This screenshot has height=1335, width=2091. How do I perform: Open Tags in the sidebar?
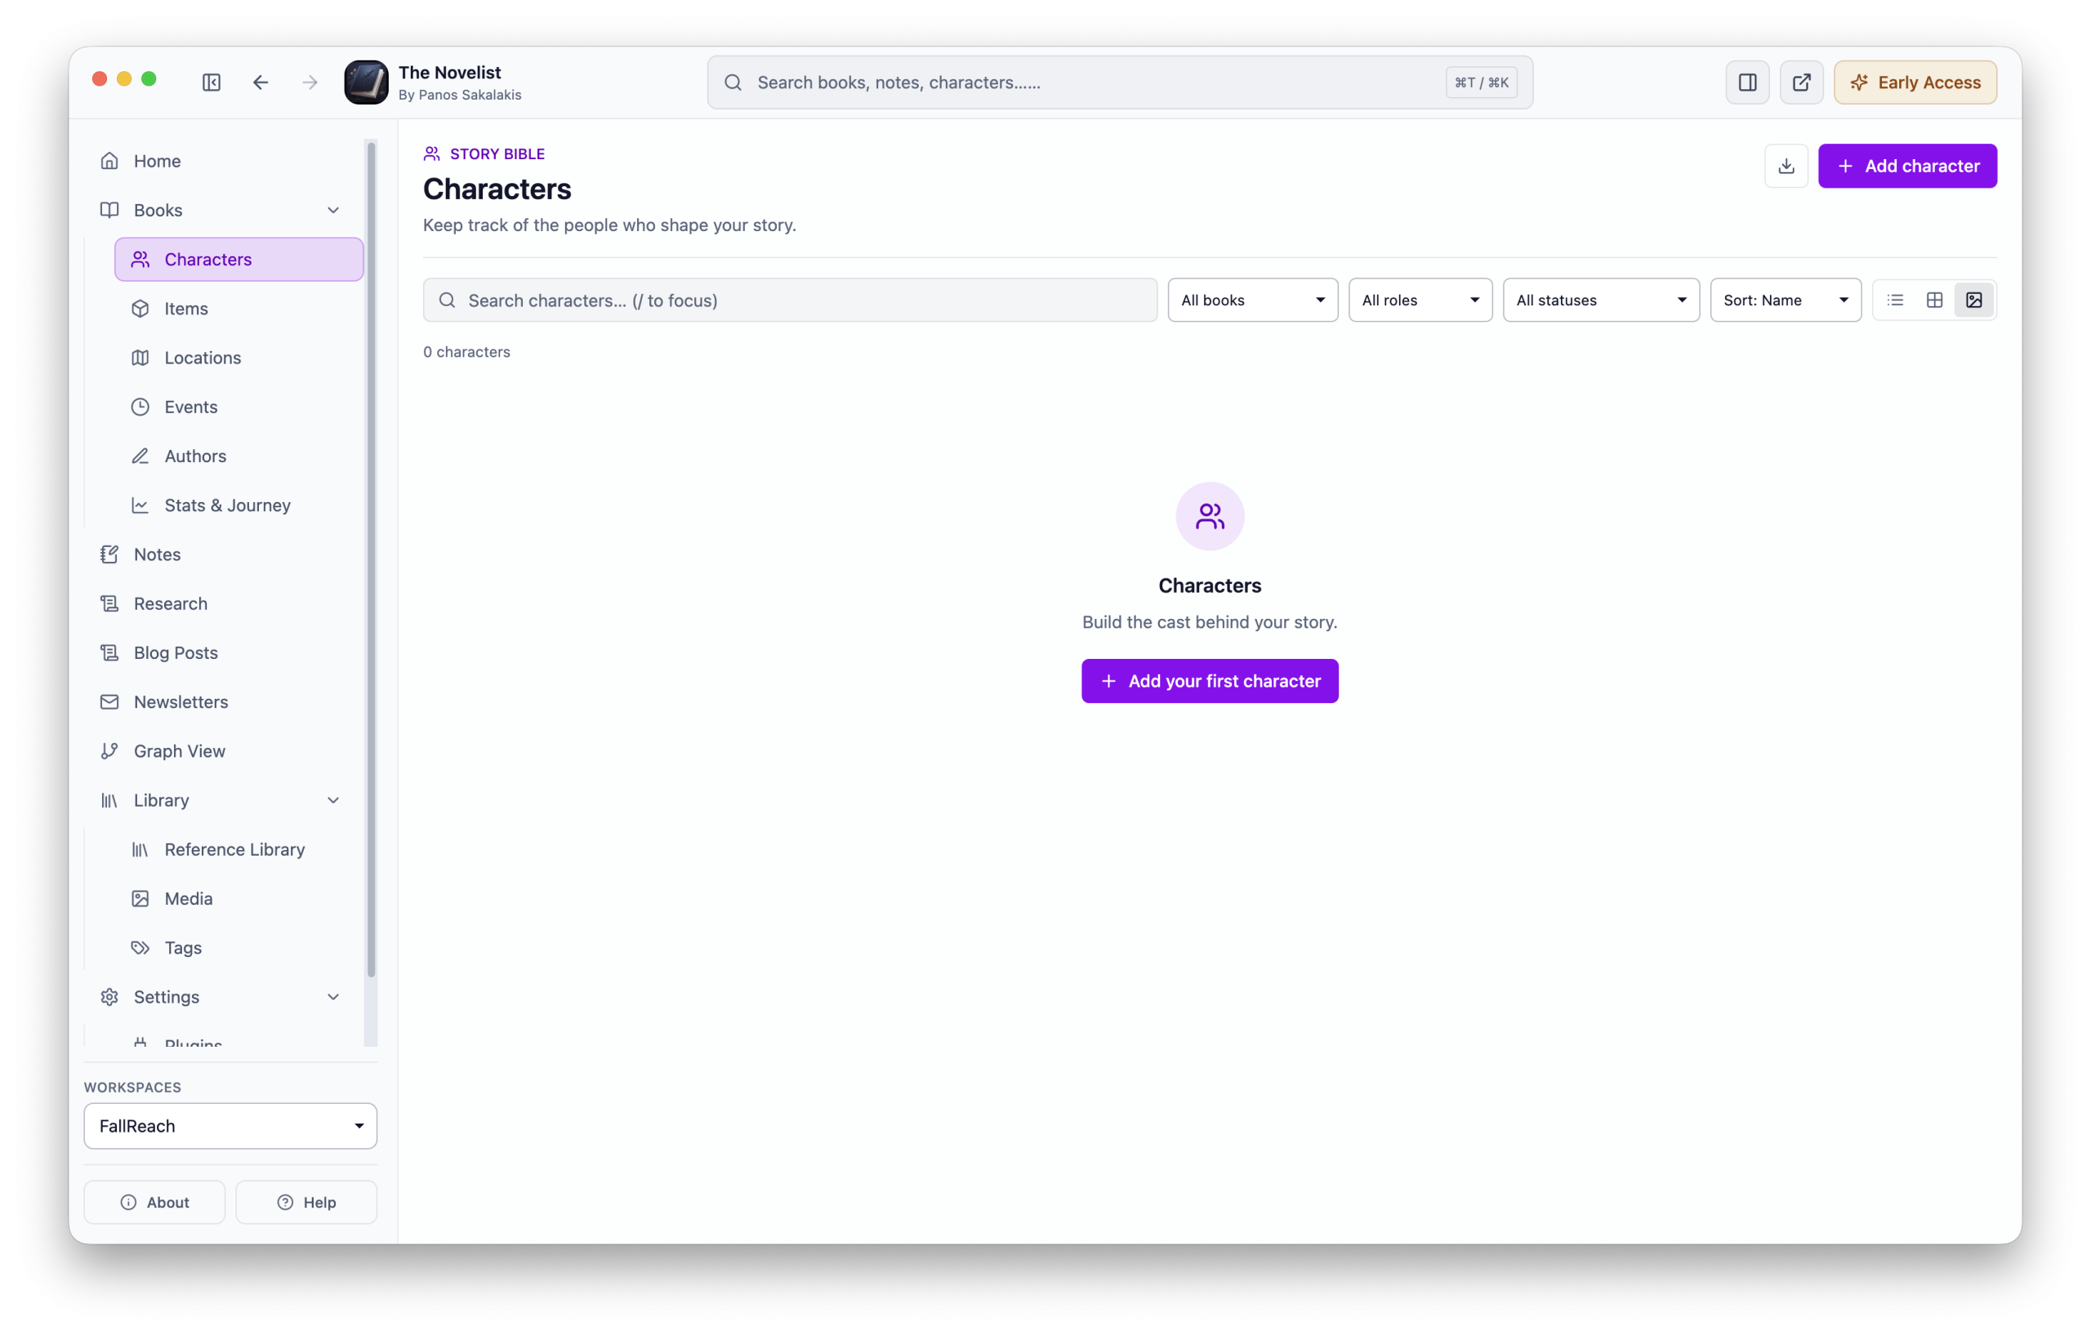239,948
